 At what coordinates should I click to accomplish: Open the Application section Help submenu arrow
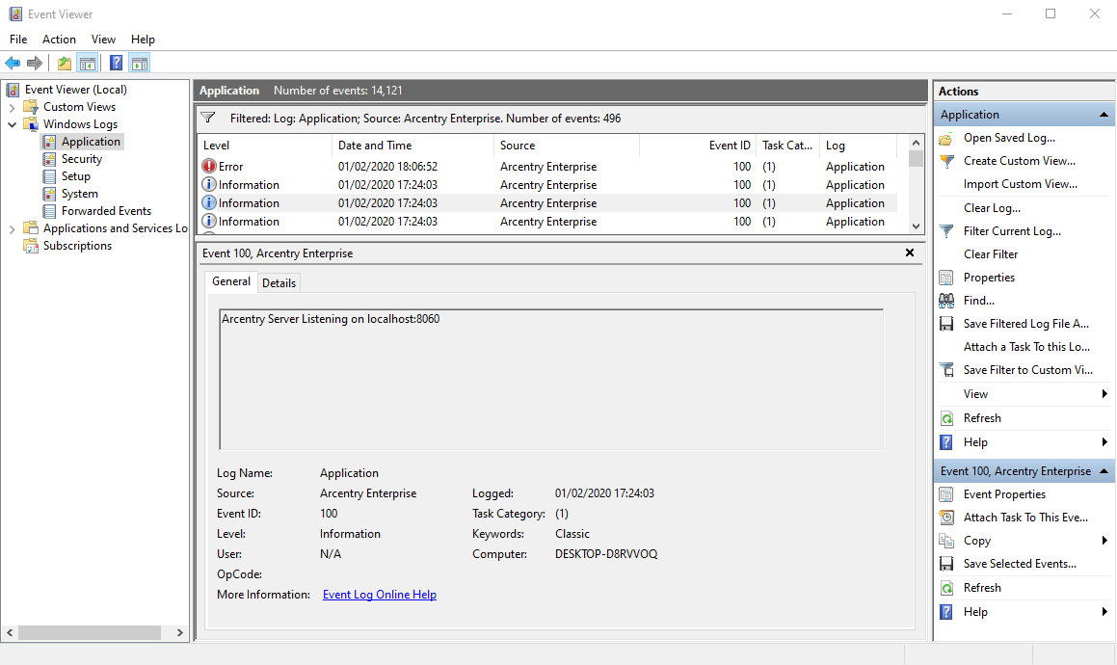(x=1104, y=442)
